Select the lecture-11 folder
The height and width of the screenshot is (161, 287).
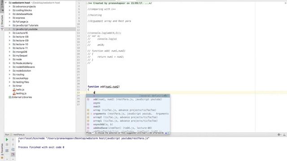pos(20,48)
